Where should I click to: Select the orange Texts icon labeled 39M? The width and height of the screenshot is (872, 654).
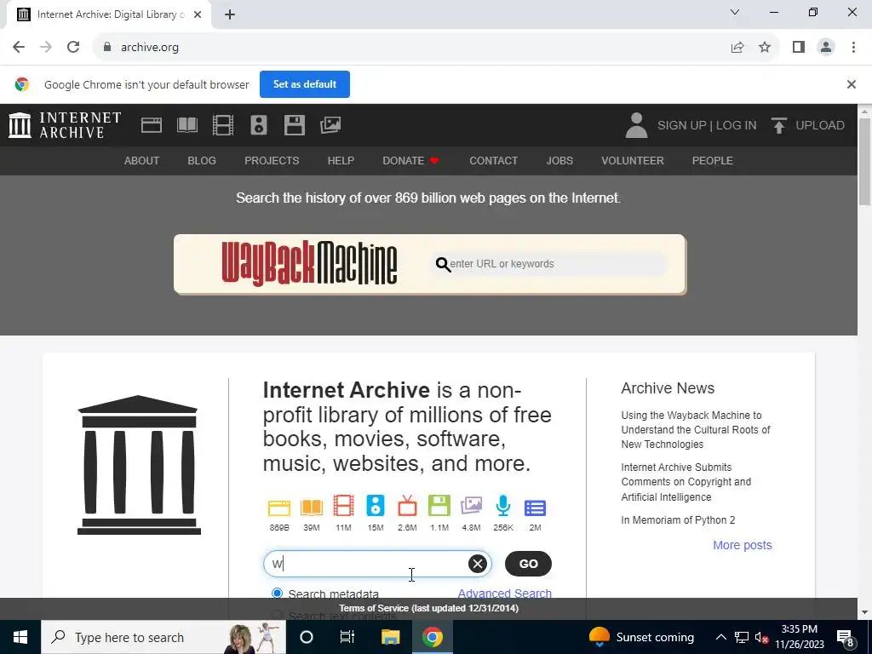312,508
